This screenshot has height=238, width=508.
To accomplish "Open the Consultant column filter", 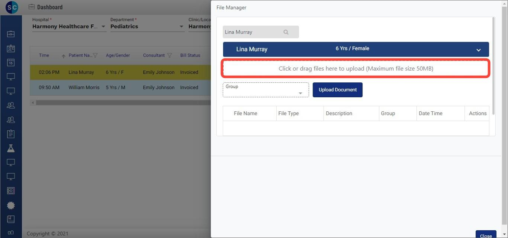I will pyautogui.click(x=170, y=56).
